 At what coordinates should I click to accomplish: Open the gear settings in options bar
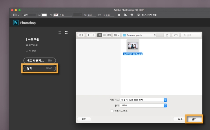coord(138,15)
